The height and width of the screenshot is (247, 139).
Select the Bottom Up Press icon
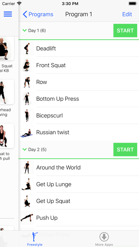pos(27,99)
